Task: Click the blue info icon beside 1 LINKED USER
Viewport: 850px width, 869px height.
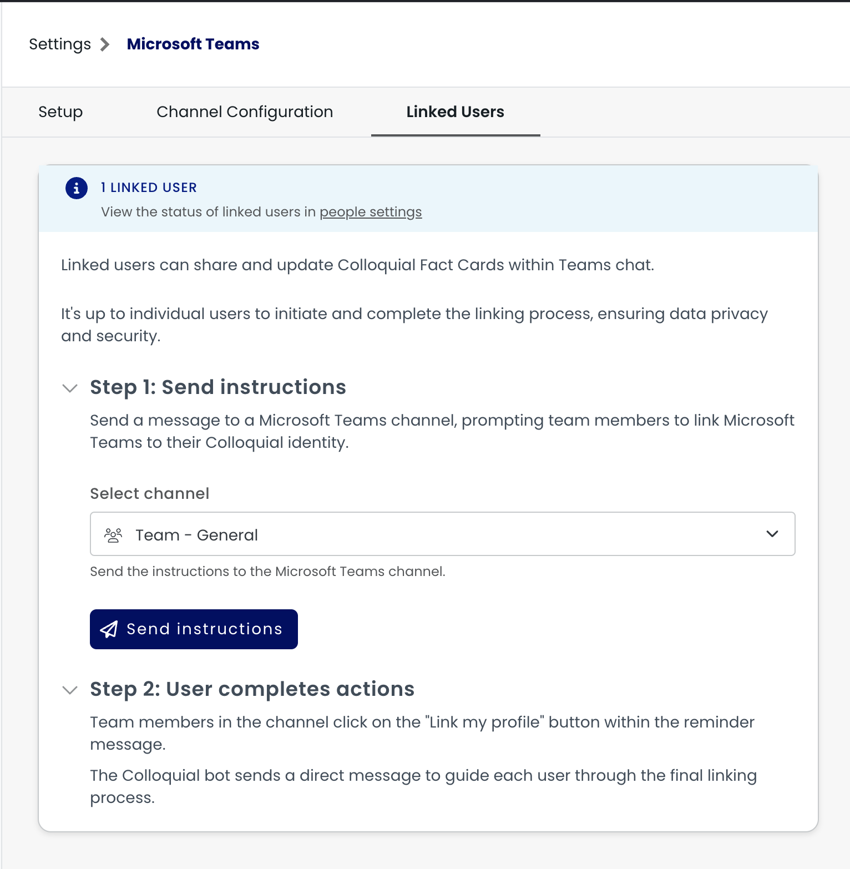Action: 77,188
